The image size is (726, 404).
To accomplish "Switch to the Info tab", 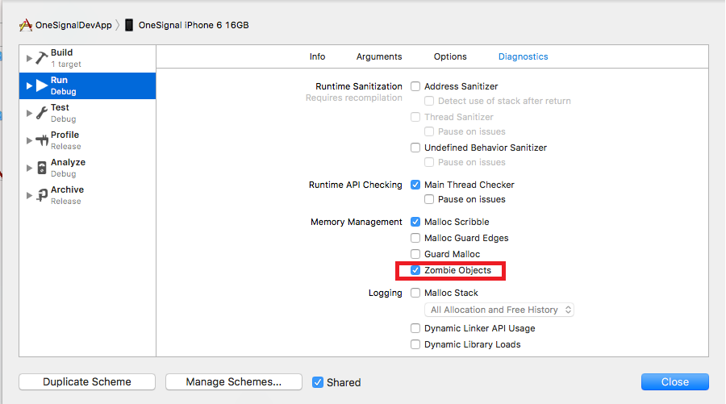I will [317, 56].
